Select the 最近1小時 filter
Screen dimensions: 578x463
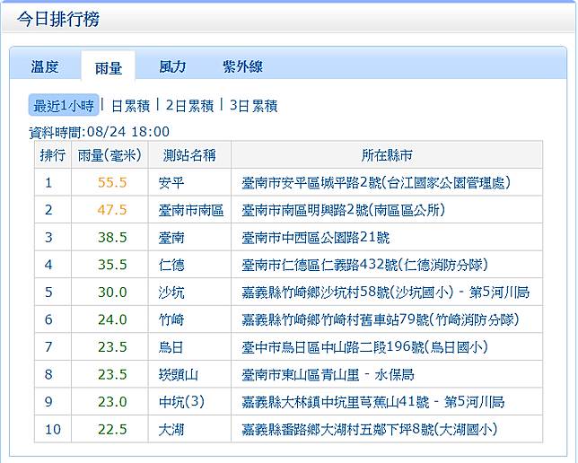(64, 105)
